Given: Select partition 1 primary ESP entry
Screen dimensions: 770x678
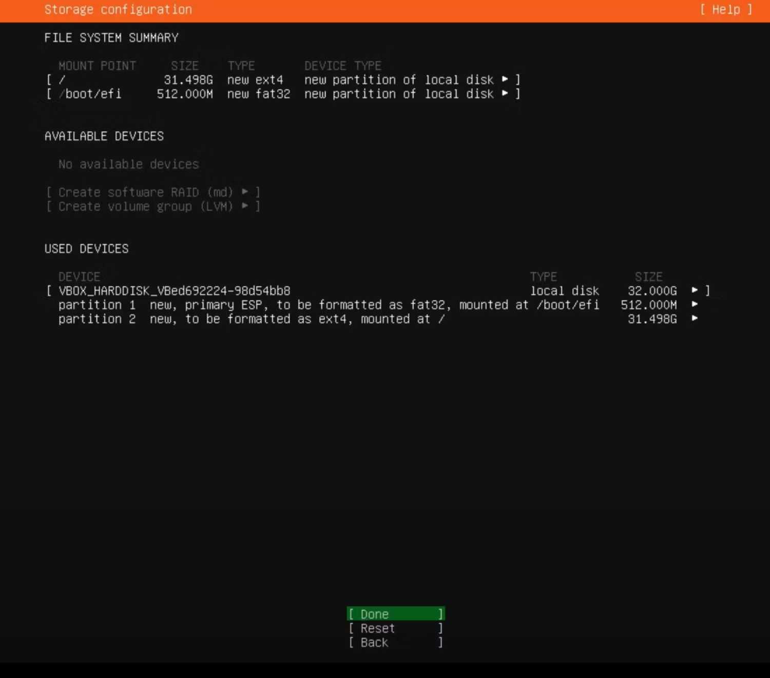Looking at the screenshot, I should [x=378, y=305].
